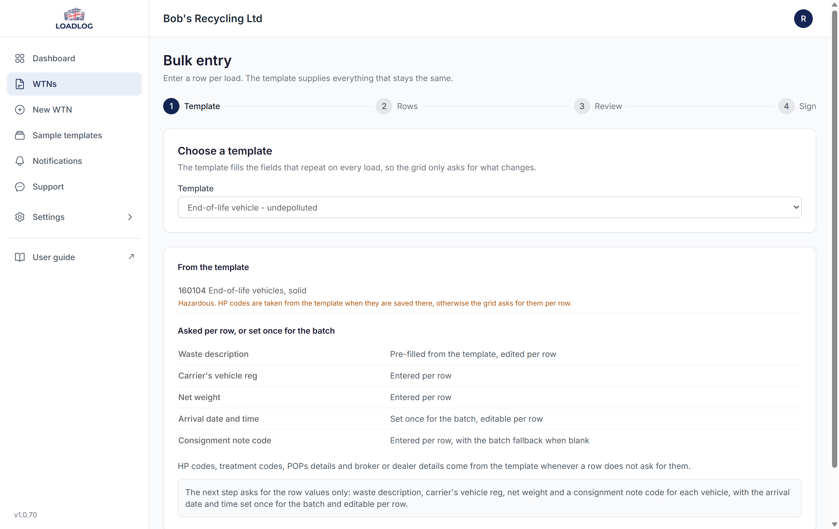Click the New WTN plus icon

[x=20, y=109]
